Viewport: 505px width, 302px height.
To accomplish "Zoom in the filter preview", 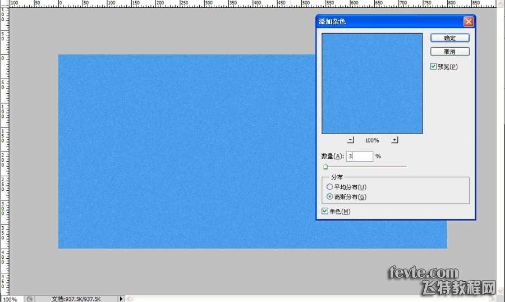I will [394, 140].
